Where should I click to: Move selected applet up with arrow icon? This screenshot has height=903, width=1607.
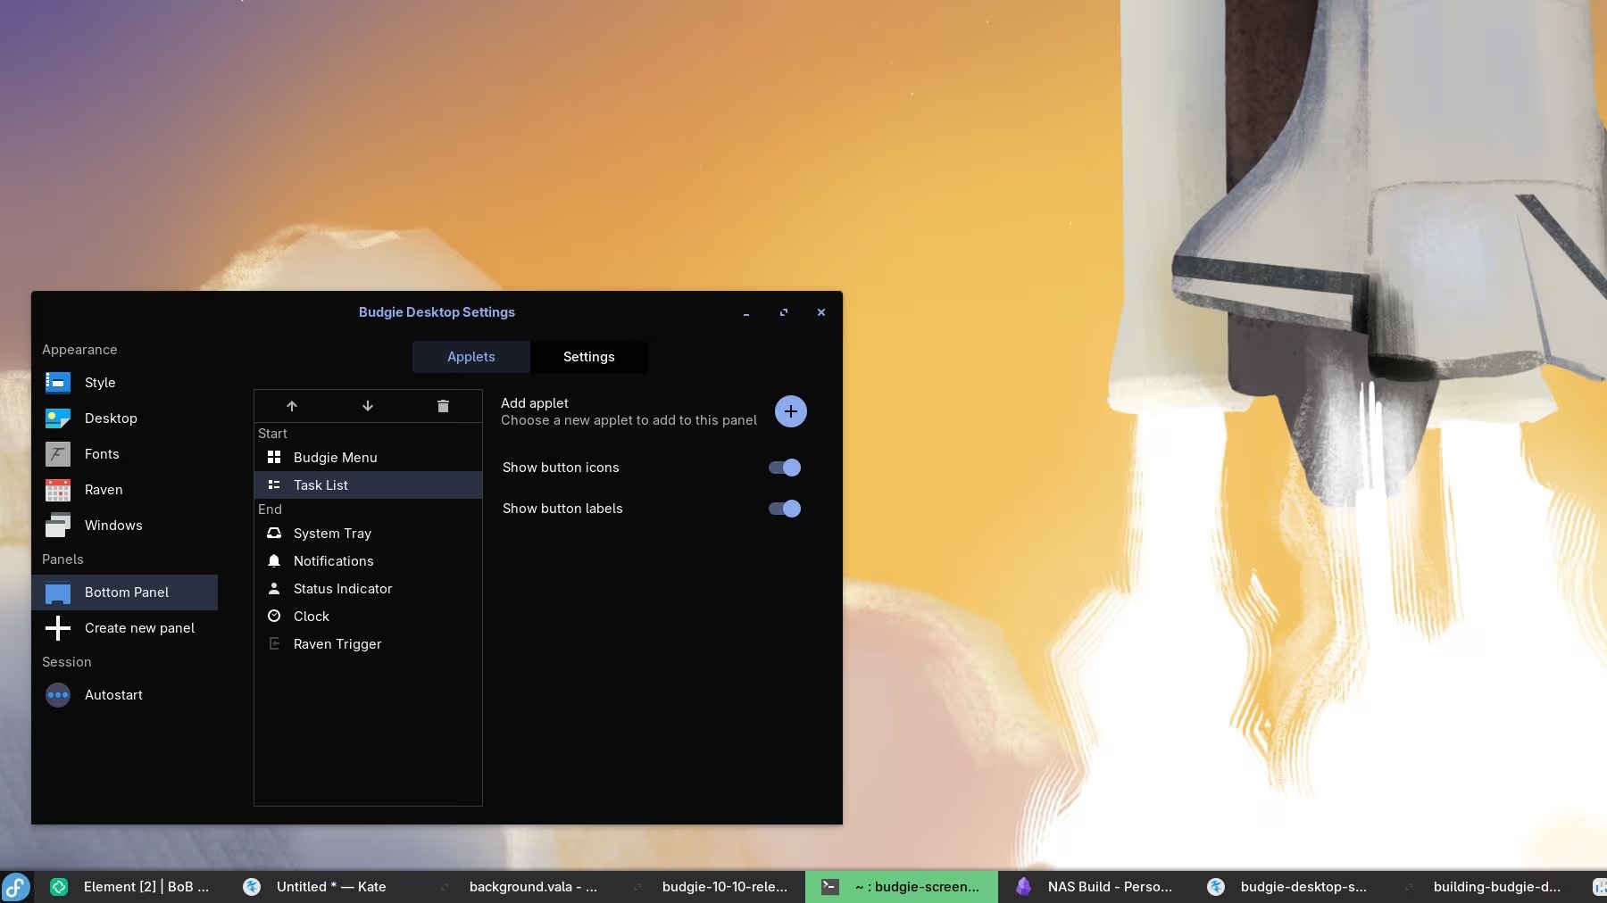(x=292, y=405)
